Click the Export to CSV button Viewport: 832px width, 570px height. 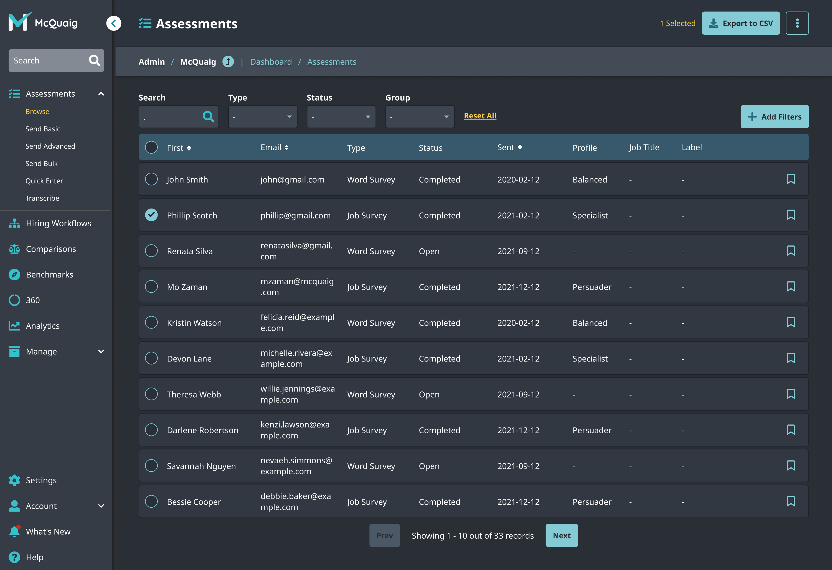740,23
